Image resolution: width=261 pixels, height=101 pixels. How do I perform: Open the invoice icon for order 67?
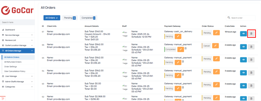251,34
